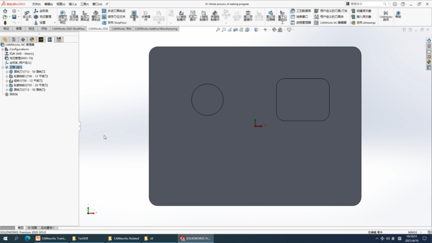This screenshot has height=243, width=432.
Task: Click 发布 ShopFloor button
Action: [114, 22]
